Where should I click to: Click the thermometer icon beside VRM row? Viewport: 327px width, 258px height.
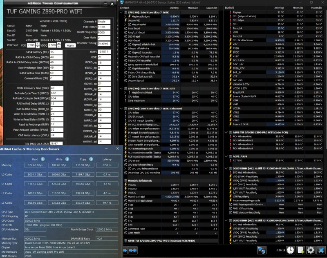point(231,32)
